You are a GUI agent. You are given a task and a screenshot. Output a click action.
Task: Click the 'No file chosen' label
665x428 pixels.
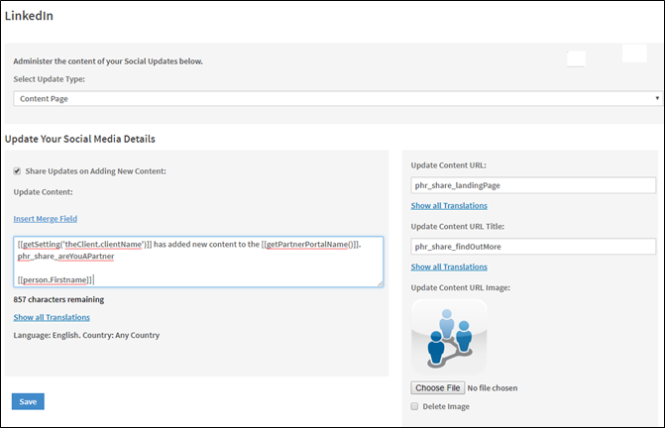[x=493, y=388]
